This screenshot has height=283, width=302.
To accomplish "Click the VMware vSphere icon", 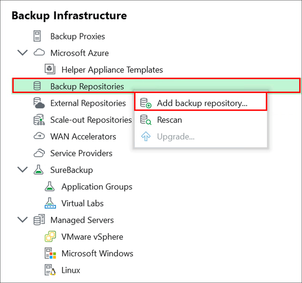I will click(x=50, y=237).
